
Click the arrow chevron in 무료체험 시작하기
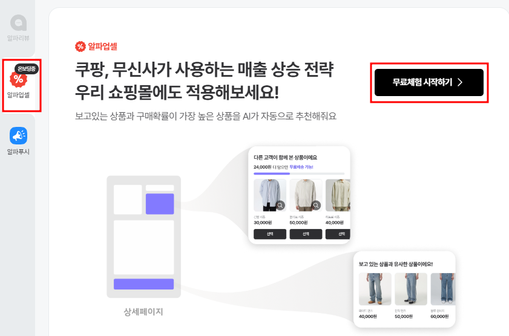point(460,82)
